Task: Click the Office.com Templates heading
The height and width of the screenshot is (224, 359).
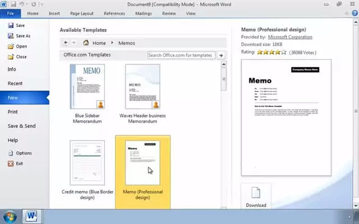Action: click(88, 55)
